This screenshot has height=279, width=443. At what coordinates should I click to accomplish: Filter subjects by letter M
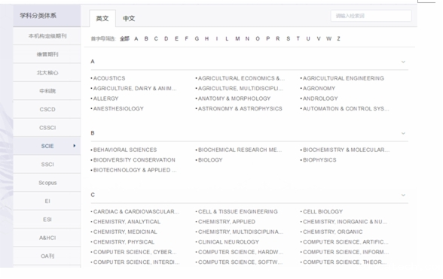(237, 38)
